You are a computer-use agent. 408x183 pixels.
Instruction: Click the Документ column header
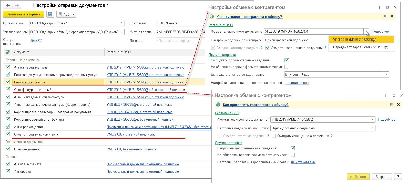(58, 52)
